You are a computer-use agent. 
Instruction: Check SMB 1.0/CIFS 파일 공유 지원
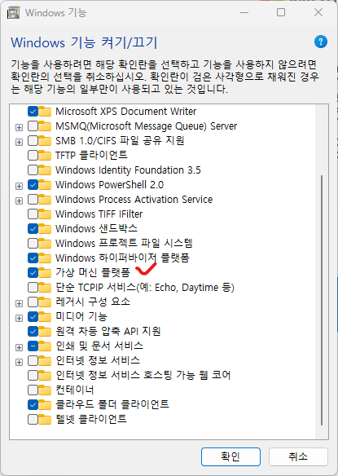pyautogui.click(x=33, y=140)
